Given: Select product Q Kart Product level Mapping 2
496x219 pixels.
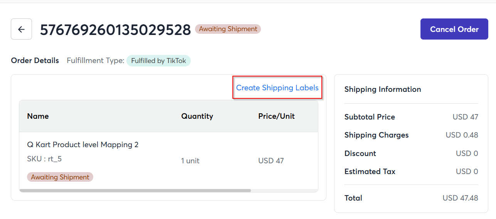Looking at the screenshot, I should pos(83,144).
